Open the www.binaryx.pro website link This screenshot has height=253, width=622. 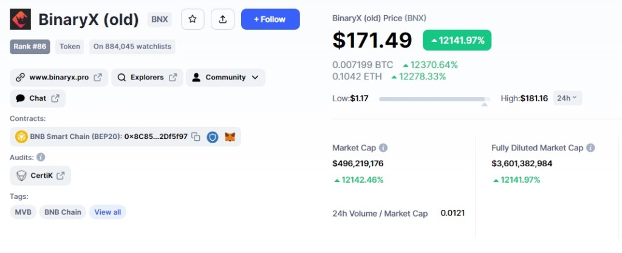59,77
